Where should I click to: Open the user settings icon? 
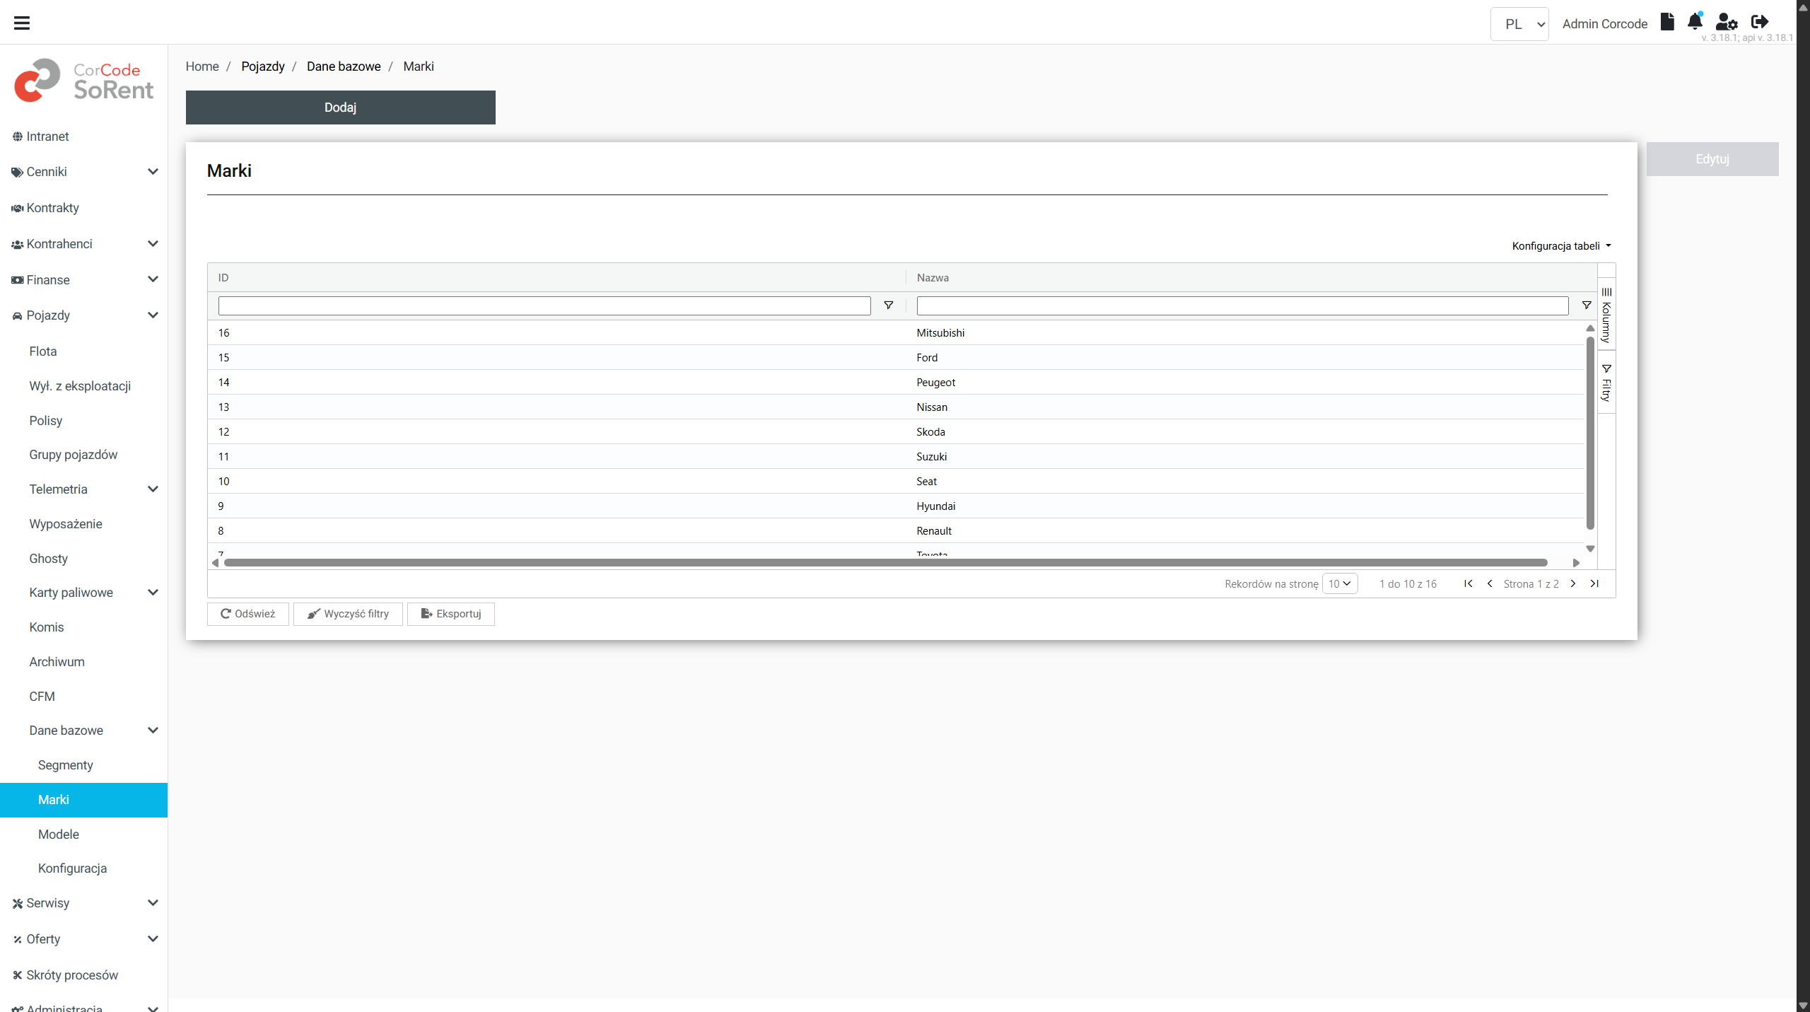[1726, 22]
